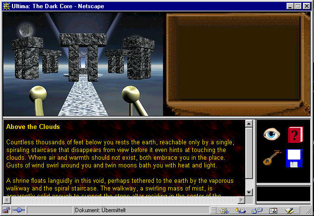The height and width of the screenshot is (216, 314).
Task: Open the Newsgroups icon in component bar
Action: [x=257, y=210]
